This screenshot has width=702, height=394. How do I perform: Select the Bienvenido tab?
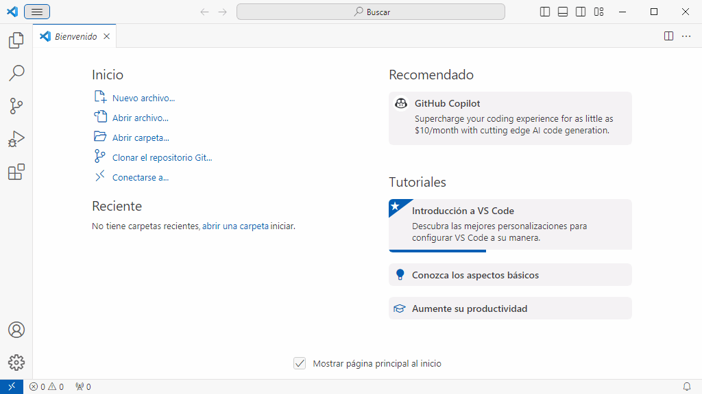pos(75,36)
